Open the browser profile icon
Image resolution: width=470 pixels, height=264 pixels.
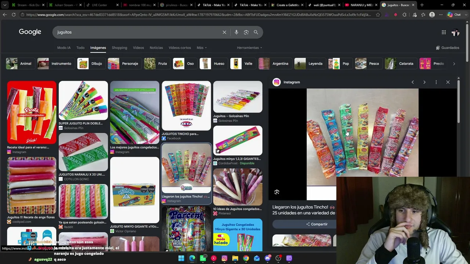coord(432,15)
